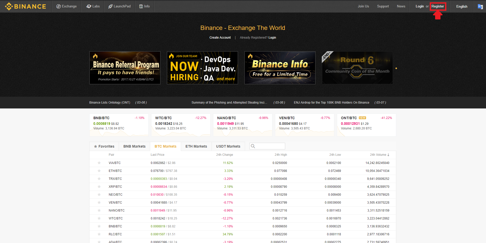
Task: Open Binance Lists Ontology announcement
Action: 109,103
